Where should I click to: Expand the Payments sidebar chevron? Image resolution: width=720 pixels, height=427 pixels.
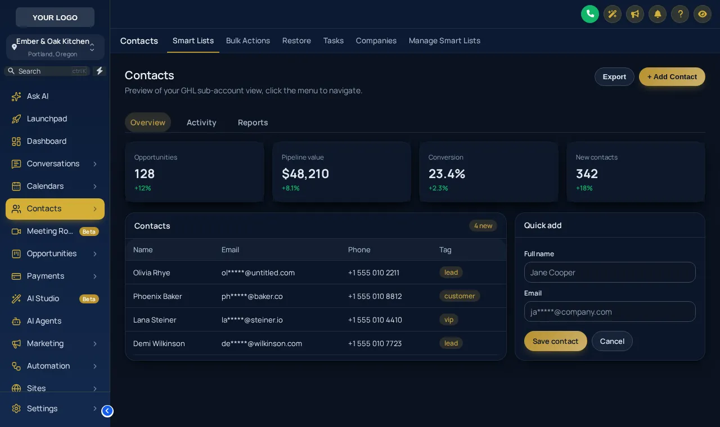pyautogui.click(x=95, y=276)
